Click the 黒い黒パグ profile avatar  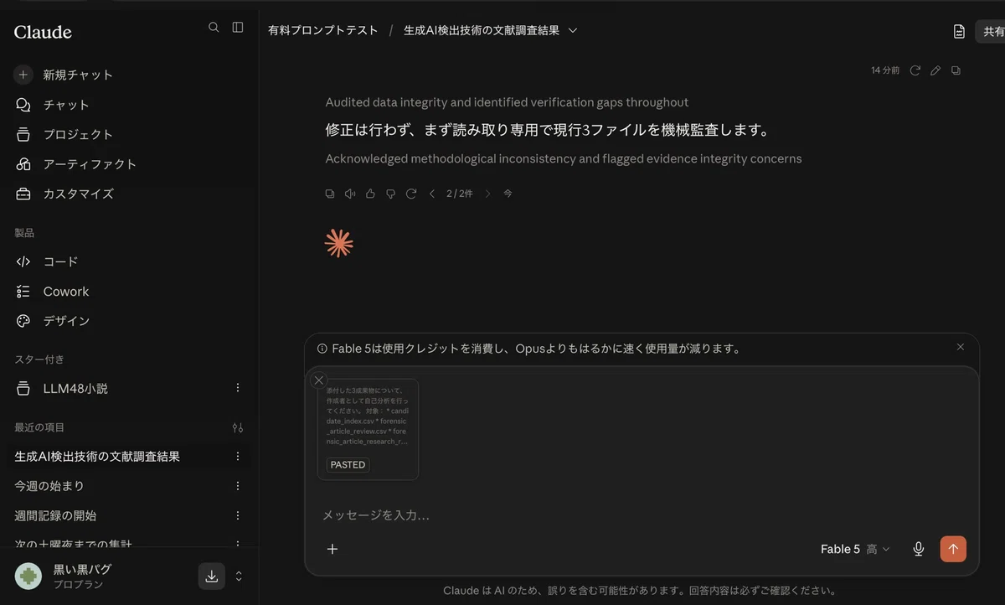click(x=28, y=577)
